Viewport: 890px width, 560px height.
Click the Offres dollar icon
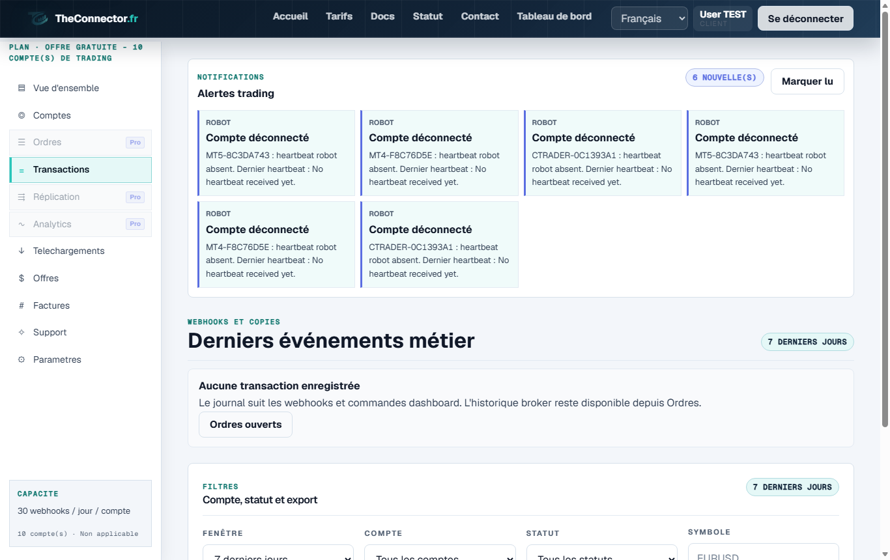point(22,278)
